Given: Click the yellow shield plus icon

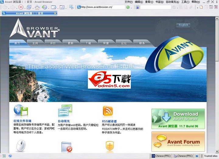Looking at the screenshot, I should 110,146.
